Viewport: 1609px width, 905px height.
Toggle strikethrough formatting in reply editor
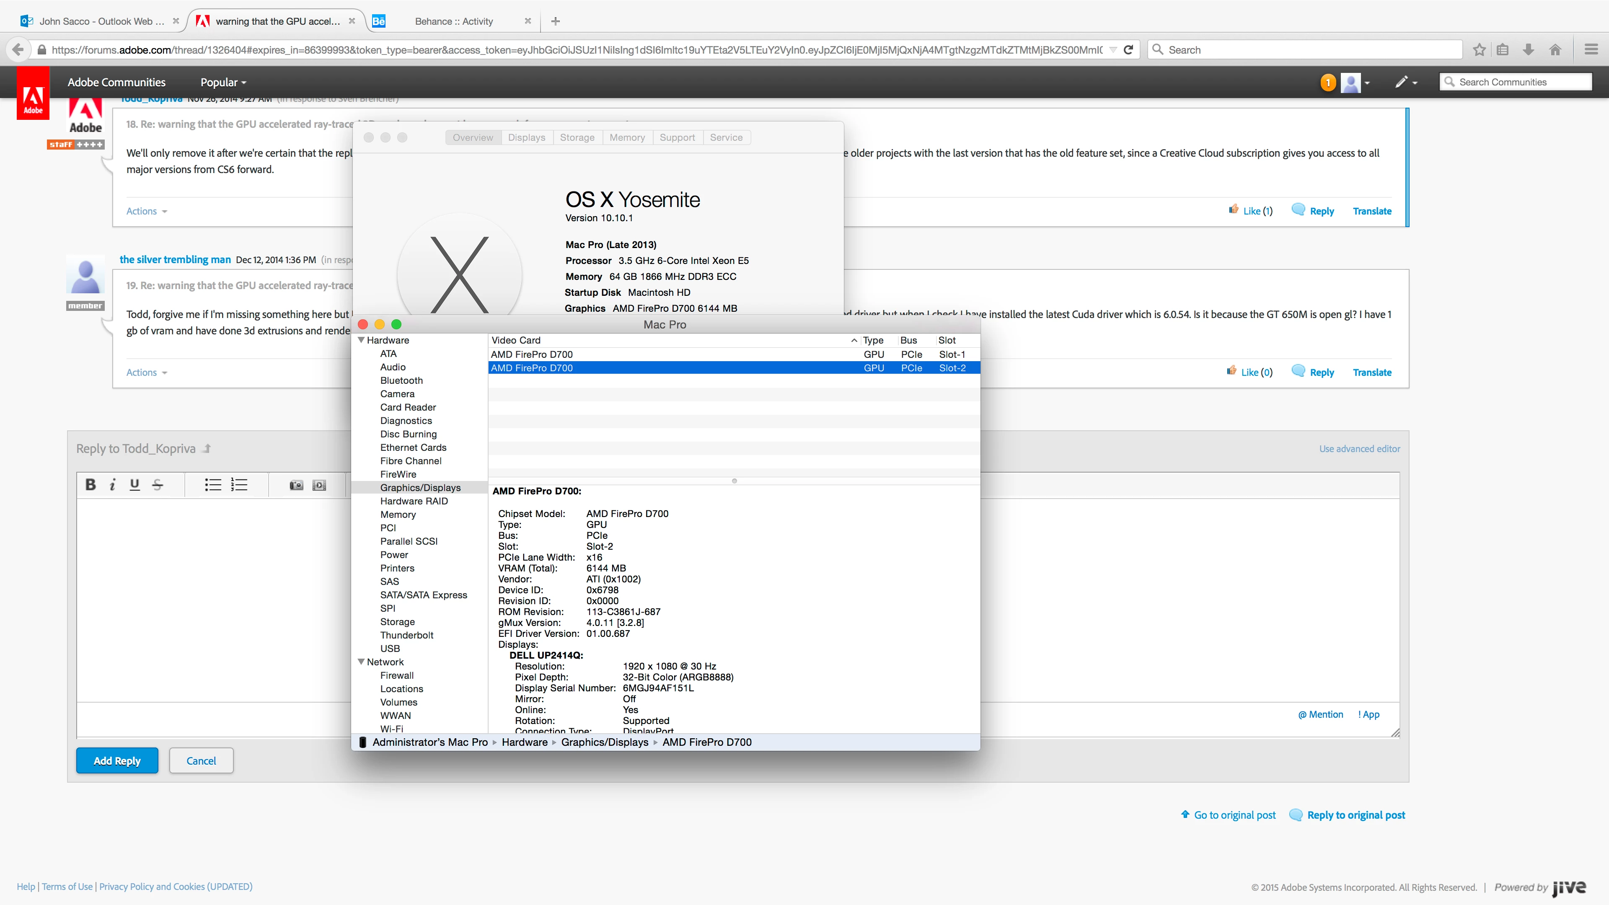pos(158,485)
